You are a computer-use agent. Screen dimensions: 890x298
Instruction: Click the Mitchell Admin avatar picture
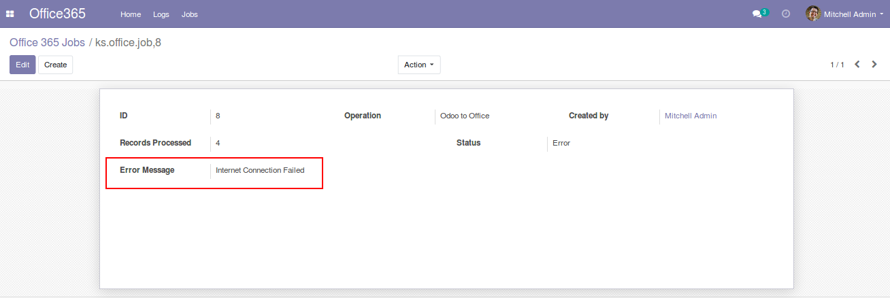pyautogui.click(x=812, y=14)
